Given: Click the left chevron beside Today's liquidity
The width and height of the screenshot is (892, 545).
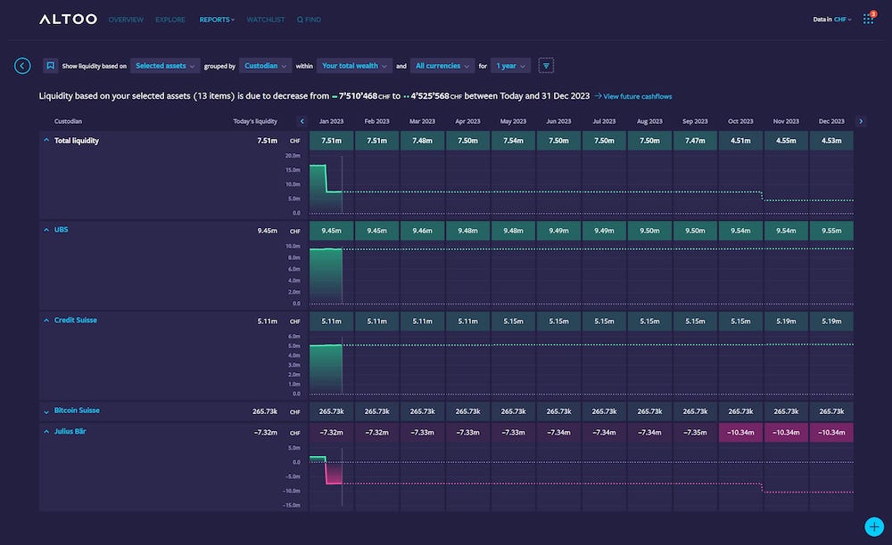Looking at the screenshot, I should [x=301, y=121].
